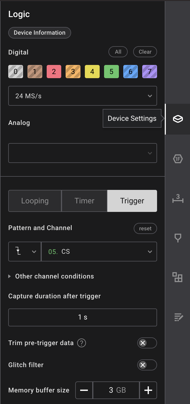The image size is (190, 404).
Task: Open the capture notes panel with the pencil icon
Action: 177,317
